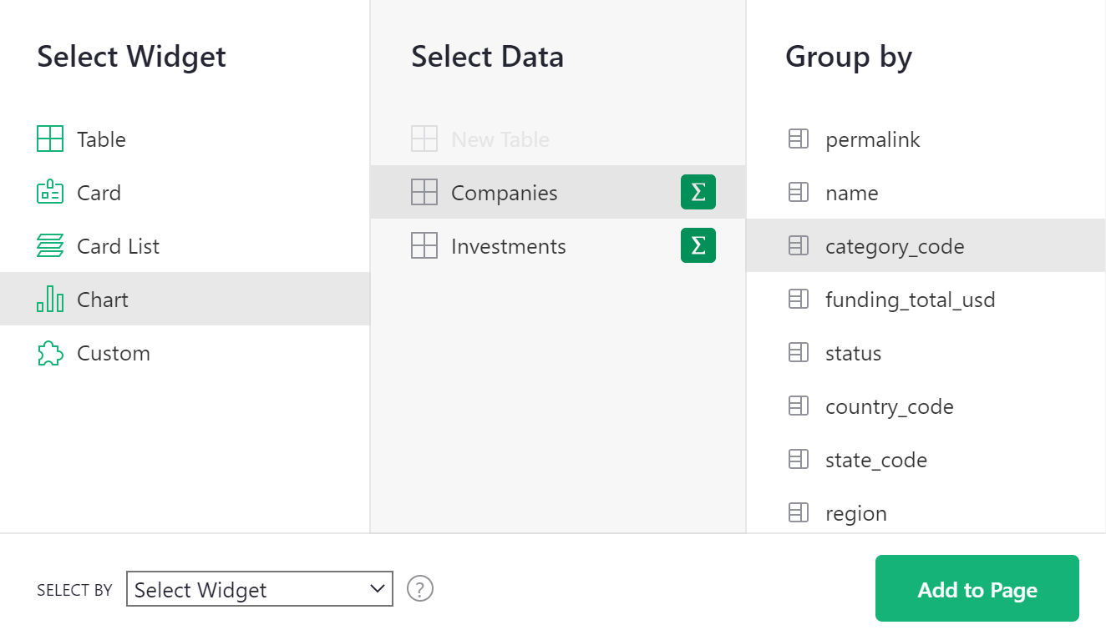Toggle category_code group-by column
Image resolution: width=1106 pixels, height=635 pixels.
[x=895, y=246]
